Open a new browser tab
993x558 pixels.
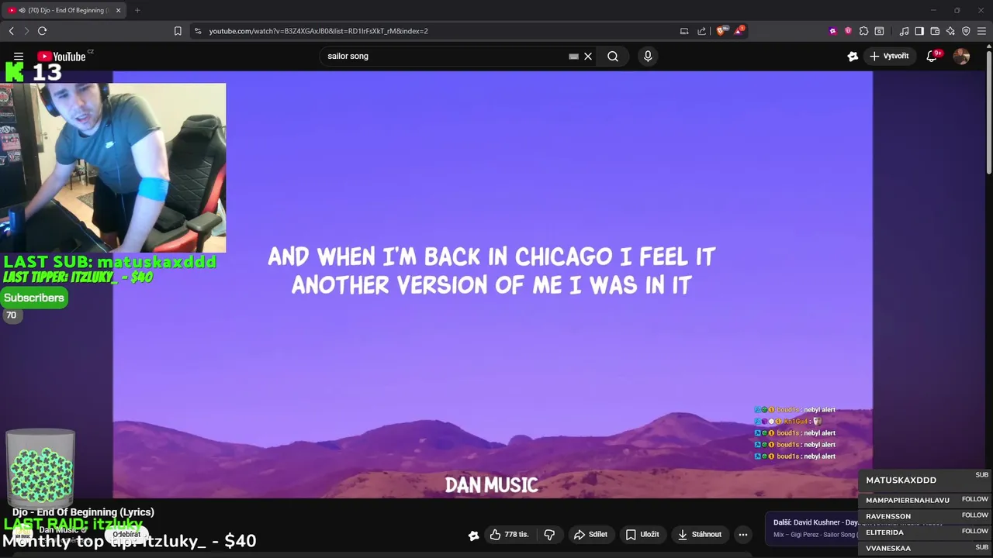coord(137,10)
